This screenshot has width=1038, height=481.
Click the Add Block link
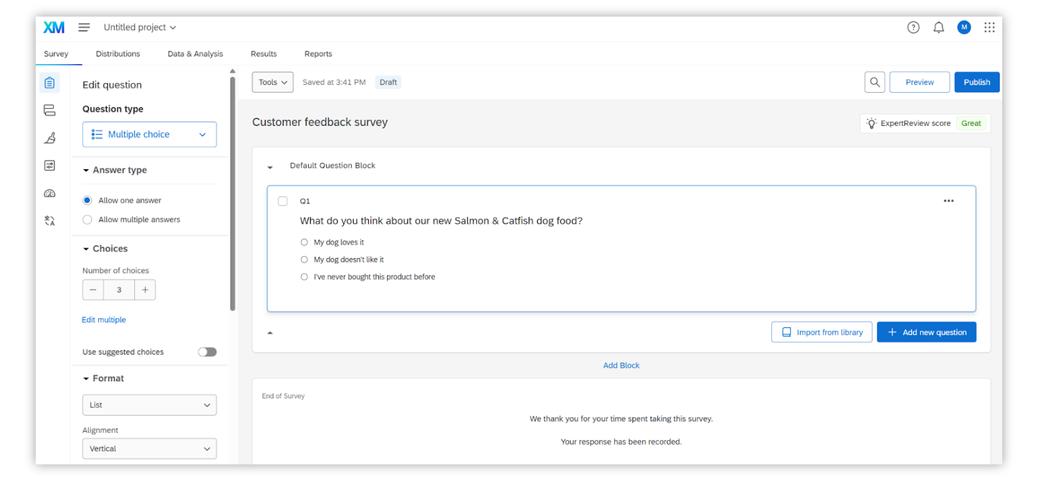tap(621, 366)
